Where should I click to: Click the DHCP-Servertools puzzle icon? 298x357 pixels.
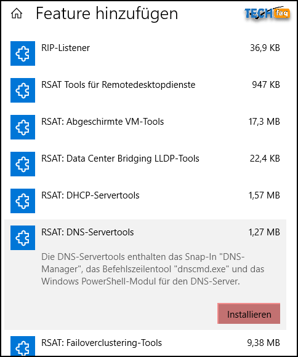click(x=23, y=201)
